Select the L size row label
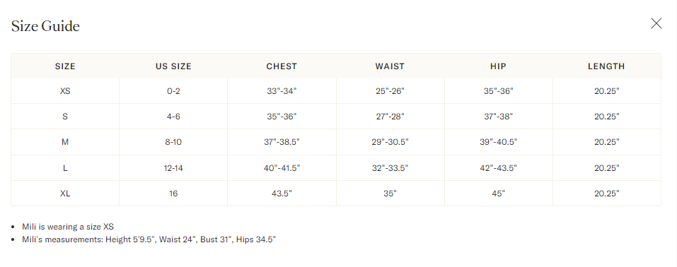The height and width of the screenshot is (267, 677). pos(65,168)
